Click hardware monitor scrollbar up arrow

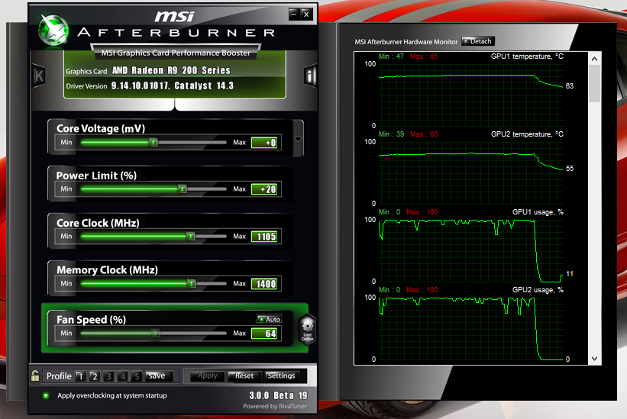pyautogui.click(x=595, y=59)
